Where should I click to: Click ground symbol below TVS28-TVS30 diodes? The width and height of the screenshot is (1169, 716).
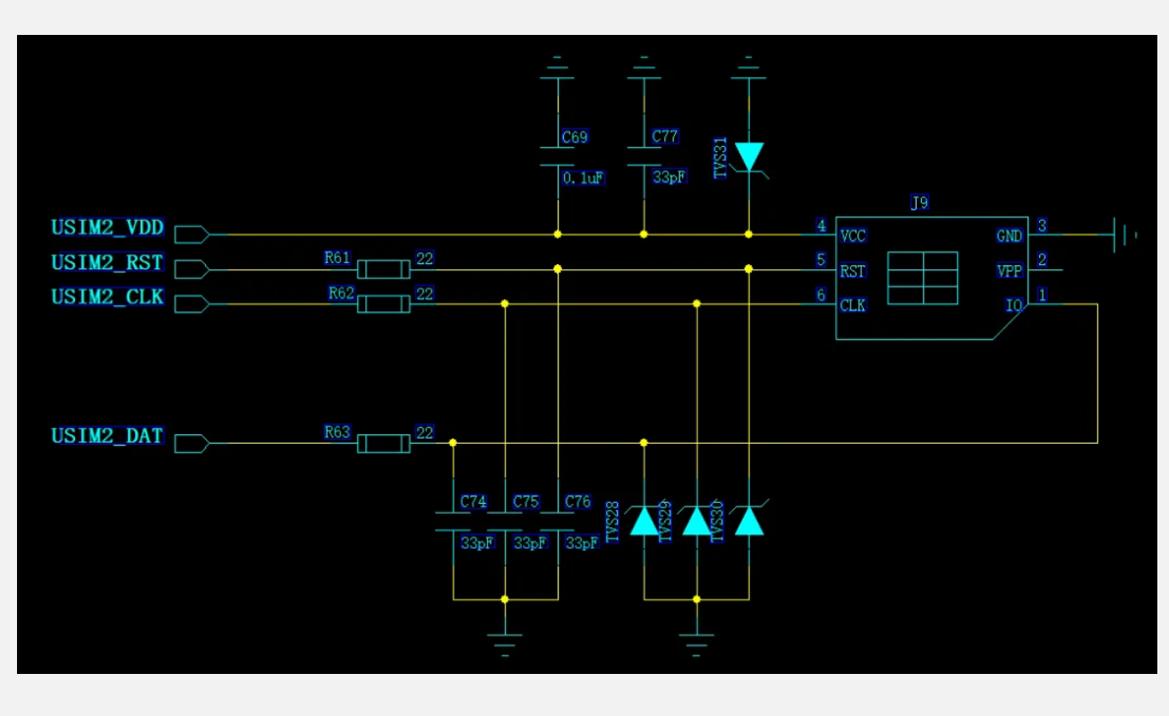coord(696,644)
